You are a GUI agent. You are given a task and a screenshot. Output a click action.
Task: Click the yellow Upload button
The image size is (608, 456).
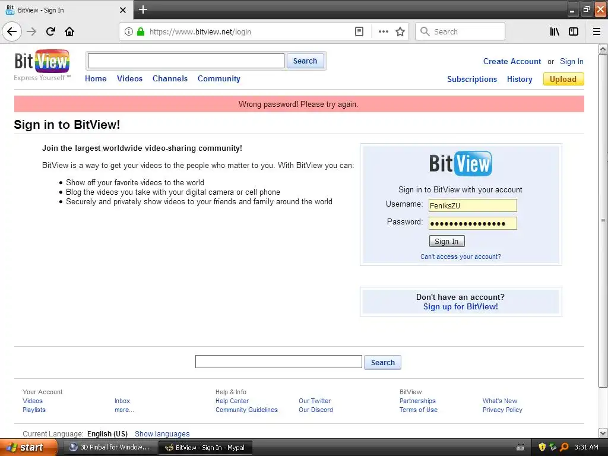tap(563, 79)
